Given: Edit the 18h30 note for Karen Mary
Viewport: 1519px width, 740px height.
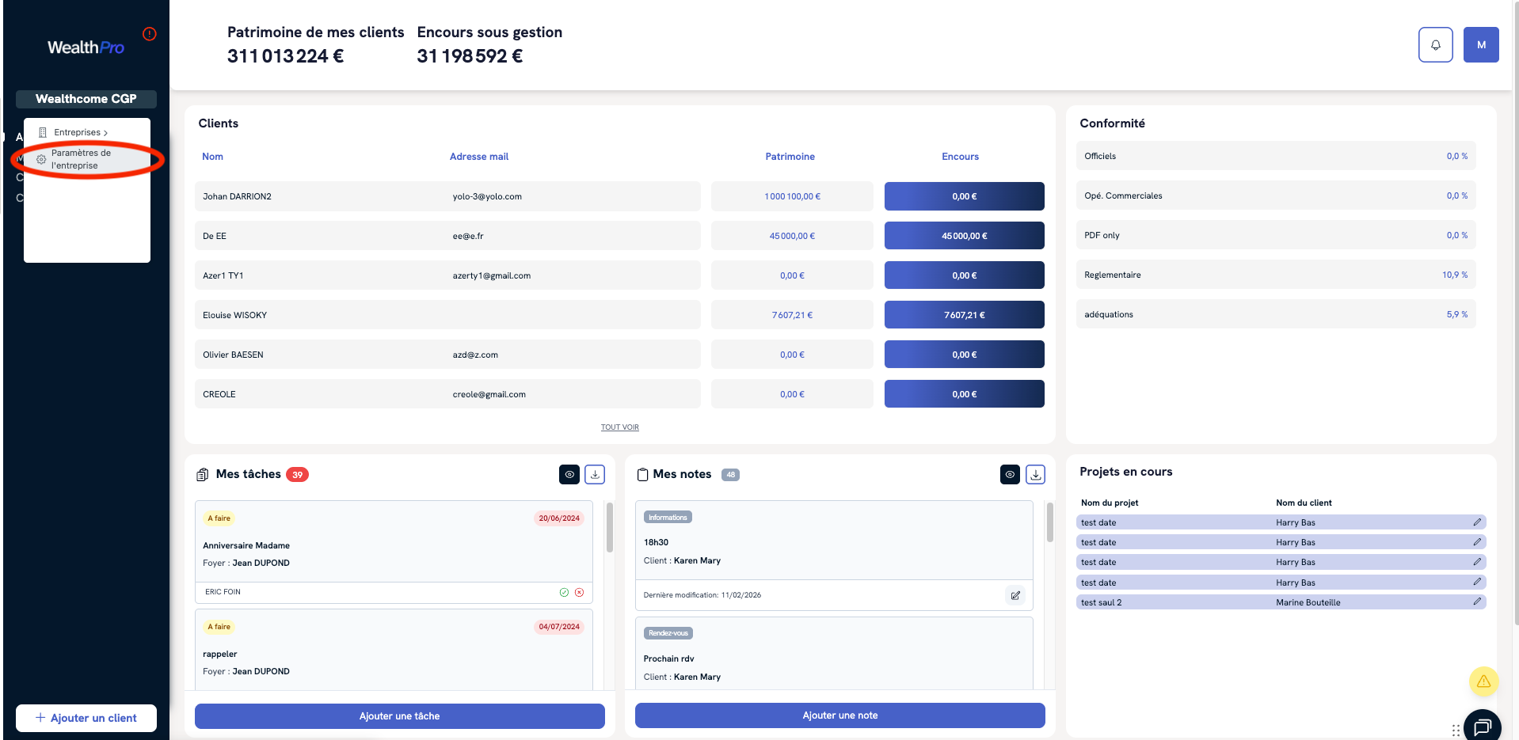Looking at the screenshot, I should click(x=1015, y=595).
